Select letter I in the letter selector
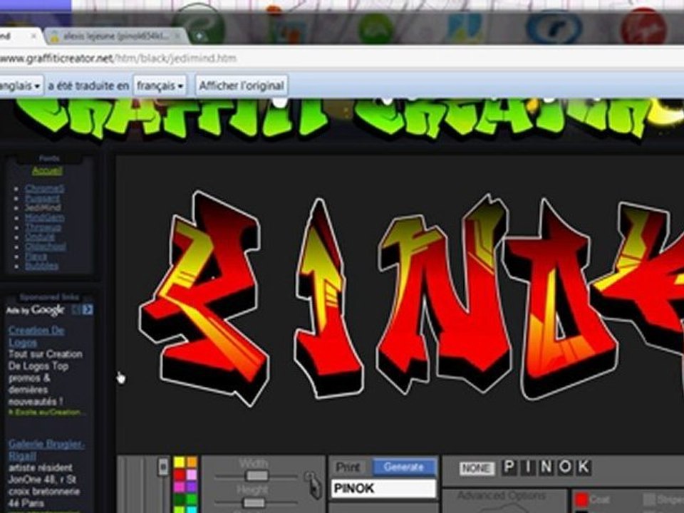684x513 pixels. 528,467
